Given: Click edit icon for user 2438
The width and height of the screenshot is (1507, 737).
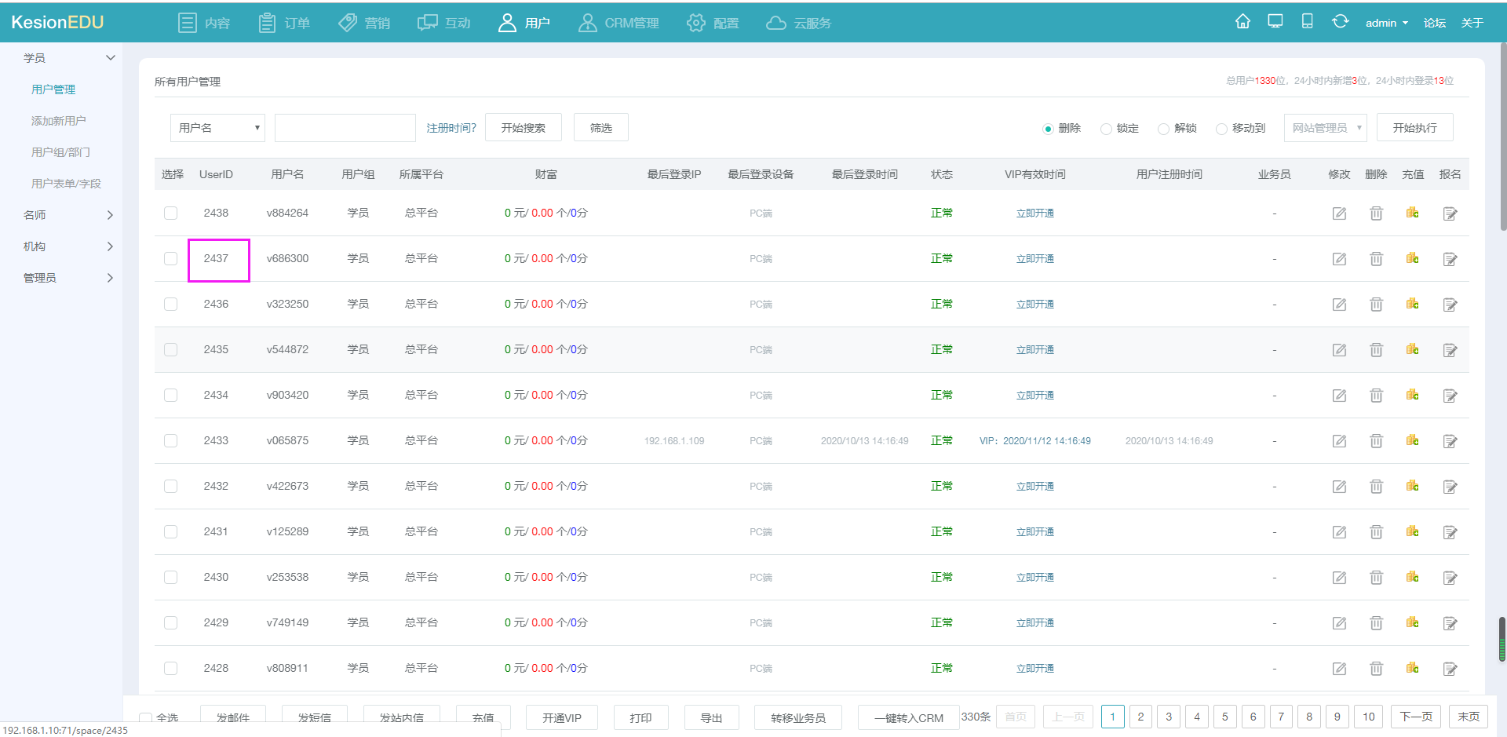Looking at the screenshot, I should [1339, 213].
